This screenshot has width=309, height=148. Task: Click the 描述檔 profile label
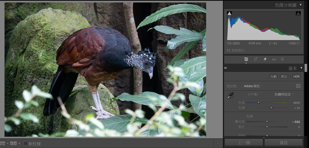tap(232, 86)
